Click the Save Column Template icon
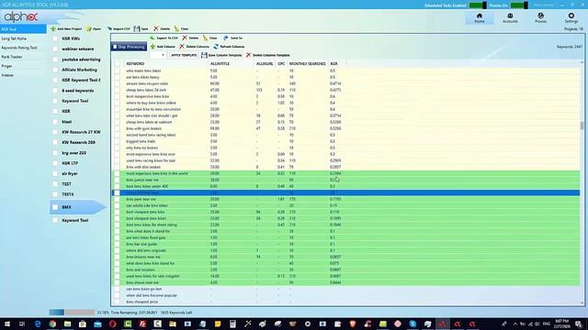Screen dimensions: 588x330 click(x=204, y=55)
